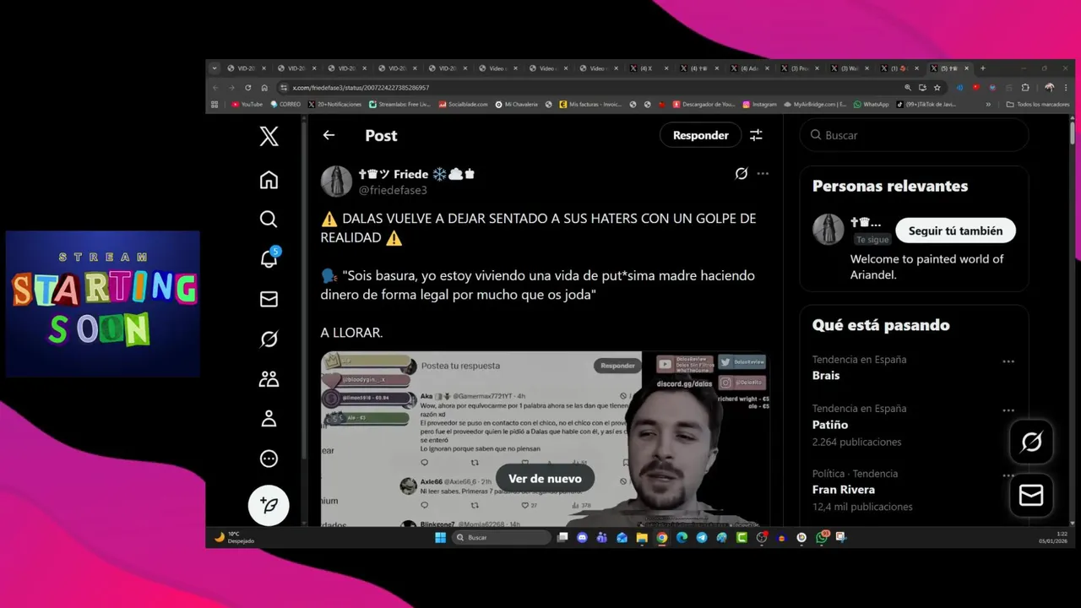The image size is (1081, 608).
Task: Switch to the "(3) Wal" tab
Action: [x=849, y=68]
